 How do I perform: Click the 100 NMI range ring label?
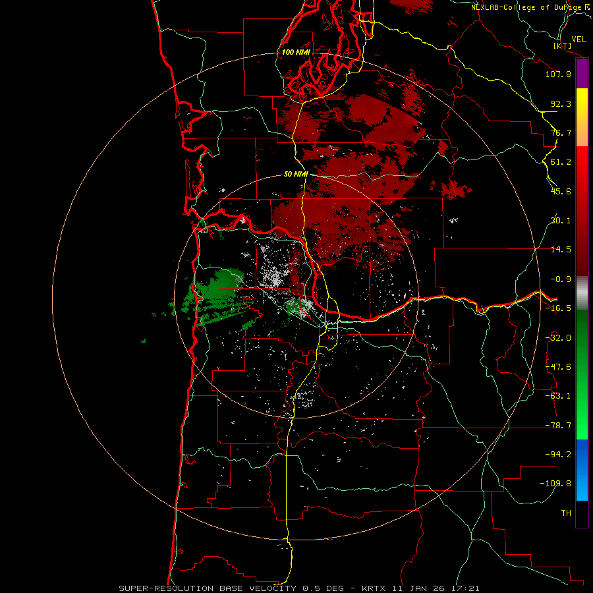click(296, 52)
